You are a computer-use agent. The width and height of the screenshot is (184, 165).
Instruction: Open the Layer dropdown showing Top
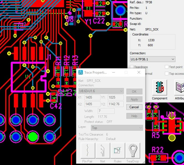[117, 128]
